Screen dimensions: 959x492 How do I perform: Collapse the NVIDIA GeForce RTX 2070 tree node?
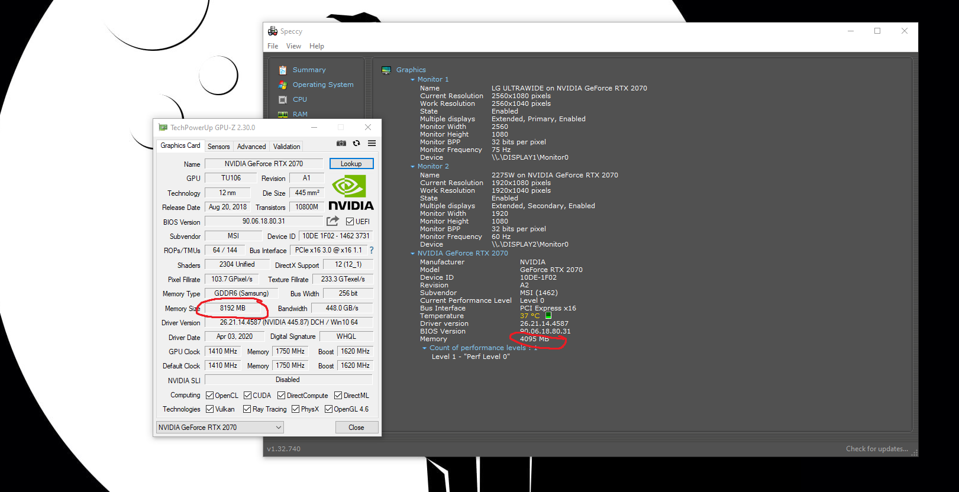point(412,253)
